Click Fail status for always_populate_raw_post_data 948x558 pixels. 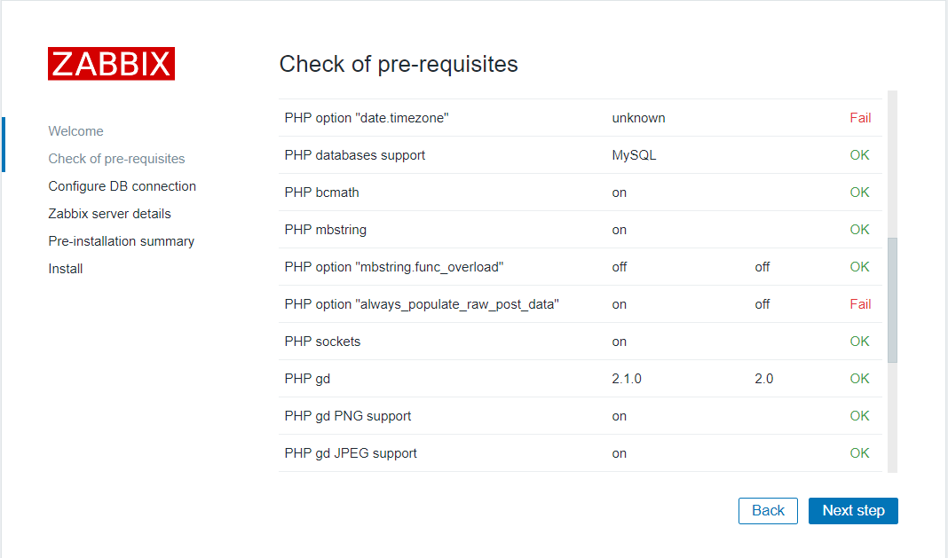(x=859, y=304)
